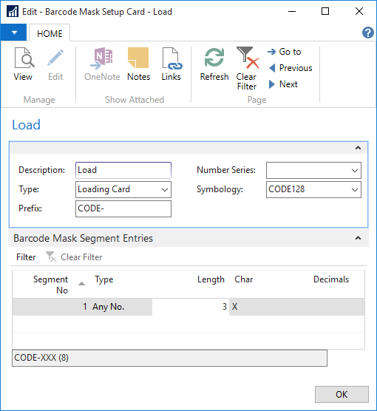Select the HOME ribbon tab

tap(50, 33)
